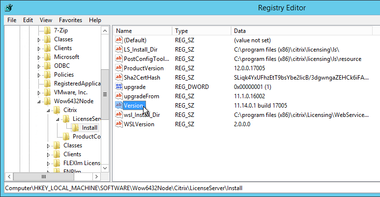Screen dimensions: 380x197
Task: Open the Help menu
Action: (95, 20)
